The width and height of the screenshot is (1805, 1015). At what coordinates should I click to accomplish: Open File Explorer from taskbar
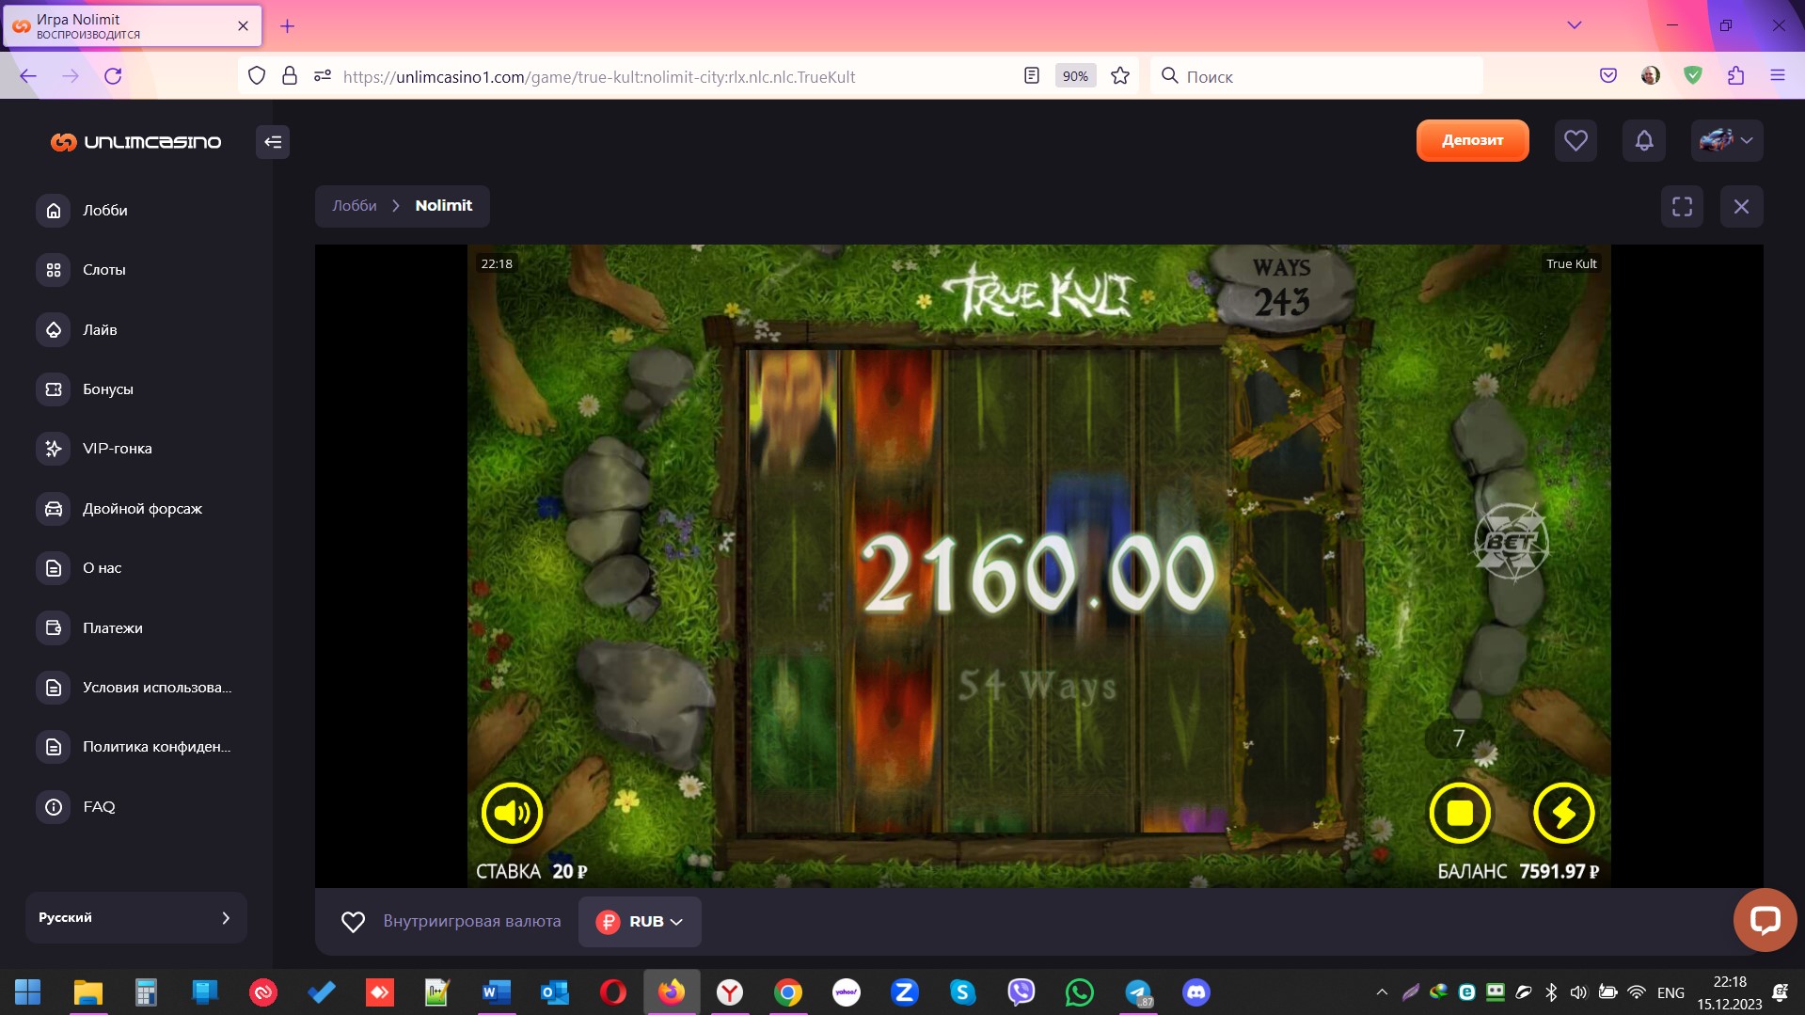click(87, 992)
